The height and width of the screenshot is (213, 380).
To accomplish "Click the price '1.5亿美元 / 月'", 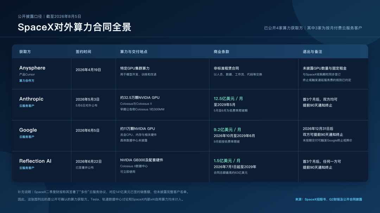I will point(227,161).
